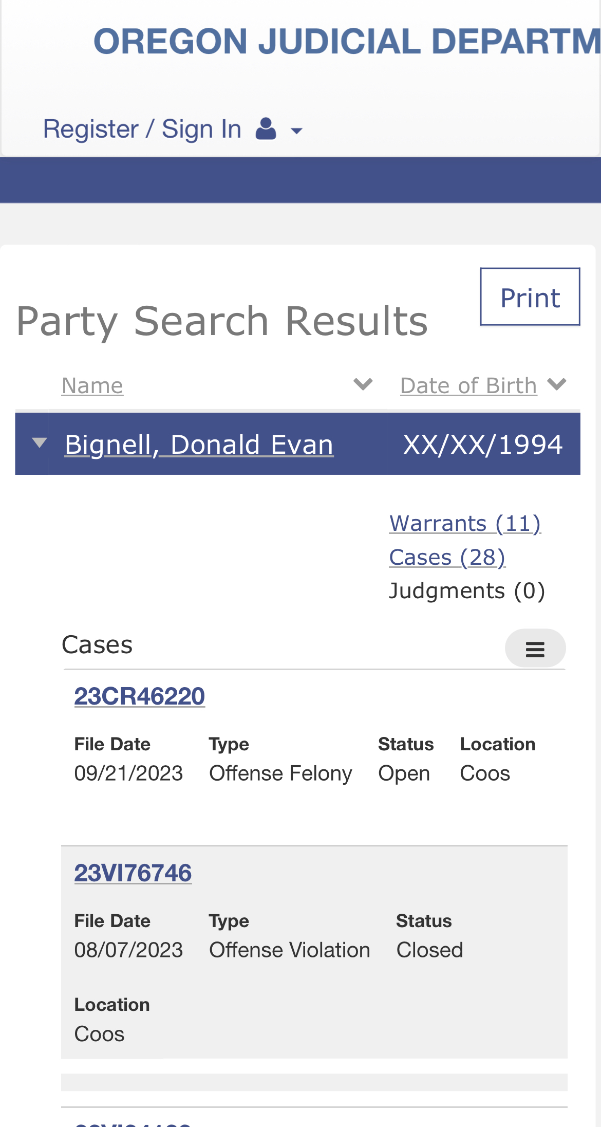The width and height of the screenshot is (601, 1127).
Task: Collapse the Bignell, Donald Evan row triangle
Action: pyautogui.click(x=39, y=442)
